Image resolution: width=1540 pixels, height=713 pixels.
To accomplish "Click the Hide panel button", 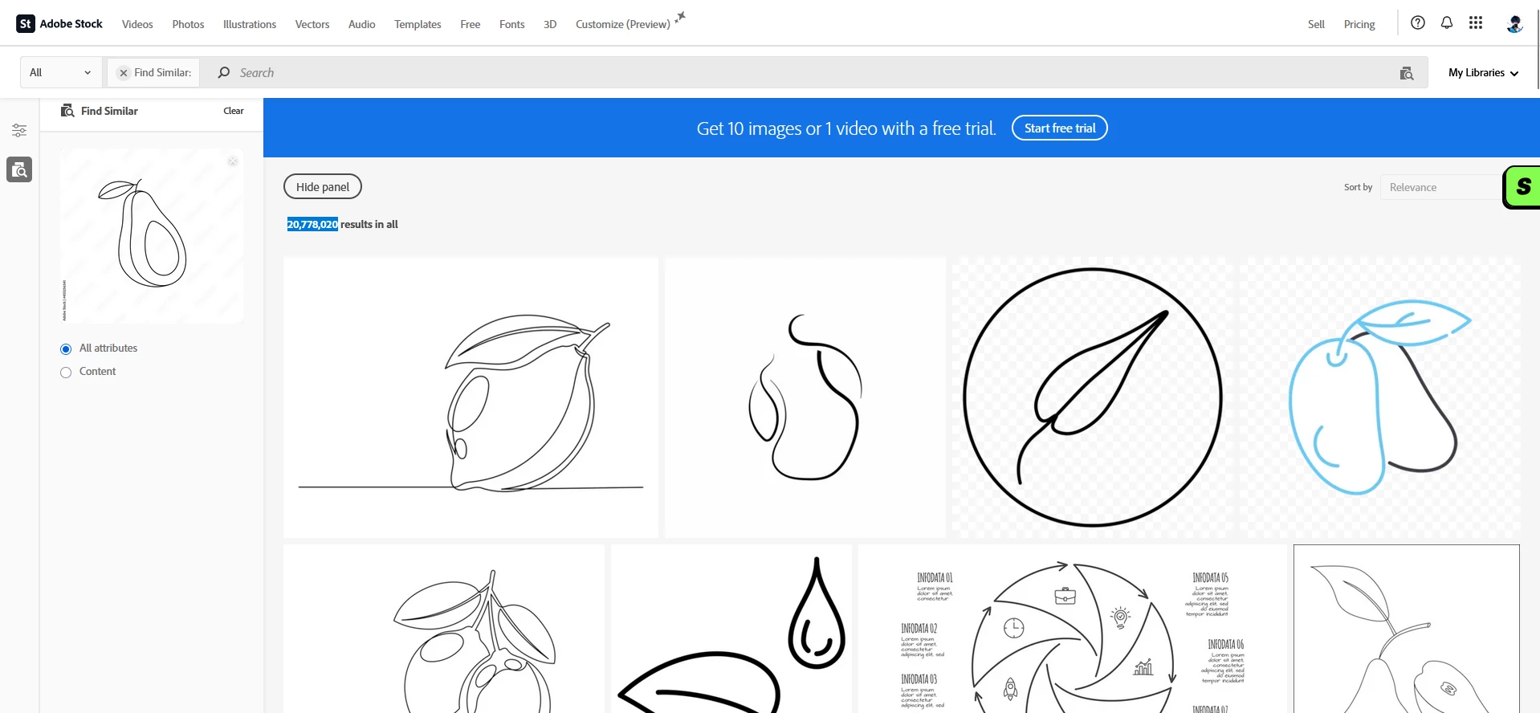I will (323, 187).
